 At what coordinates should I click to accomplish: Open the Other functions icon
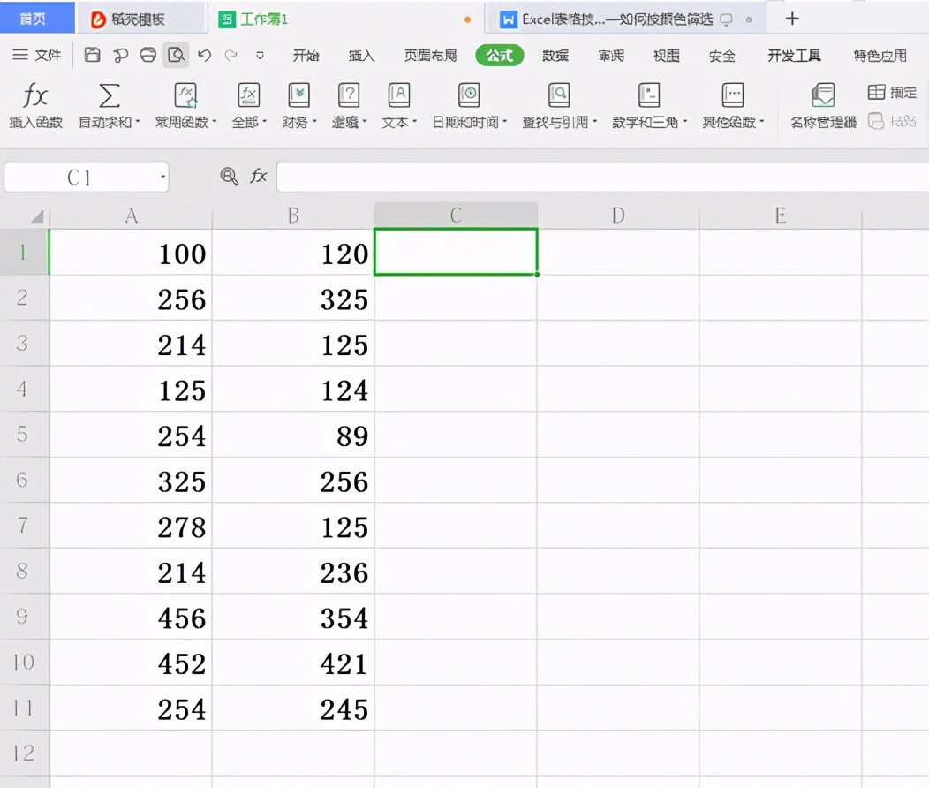(x=733, y=95)
